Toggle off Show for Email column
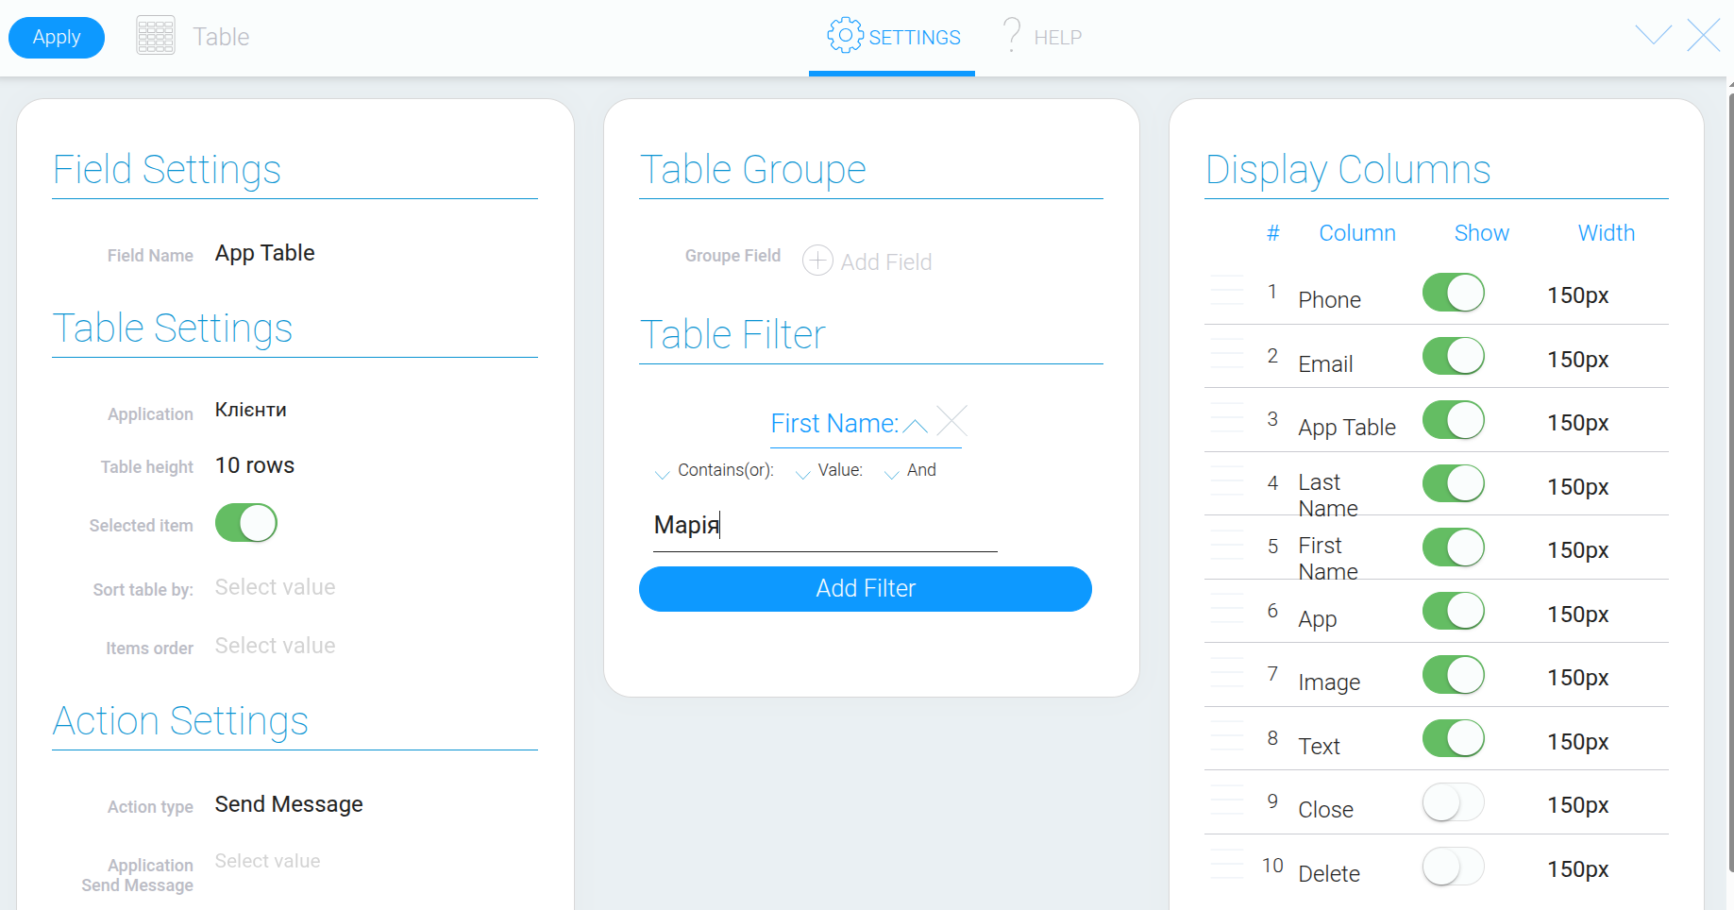The width and height of the screenshot is (1734, 910). pos(1454,357)
